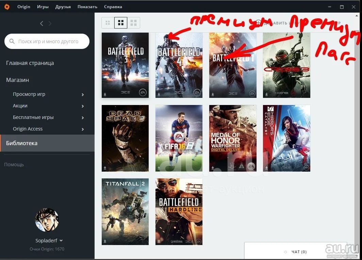Screen dimensions: 362x260
Task: Click the Origin logo icon
Action: (7, 7)
